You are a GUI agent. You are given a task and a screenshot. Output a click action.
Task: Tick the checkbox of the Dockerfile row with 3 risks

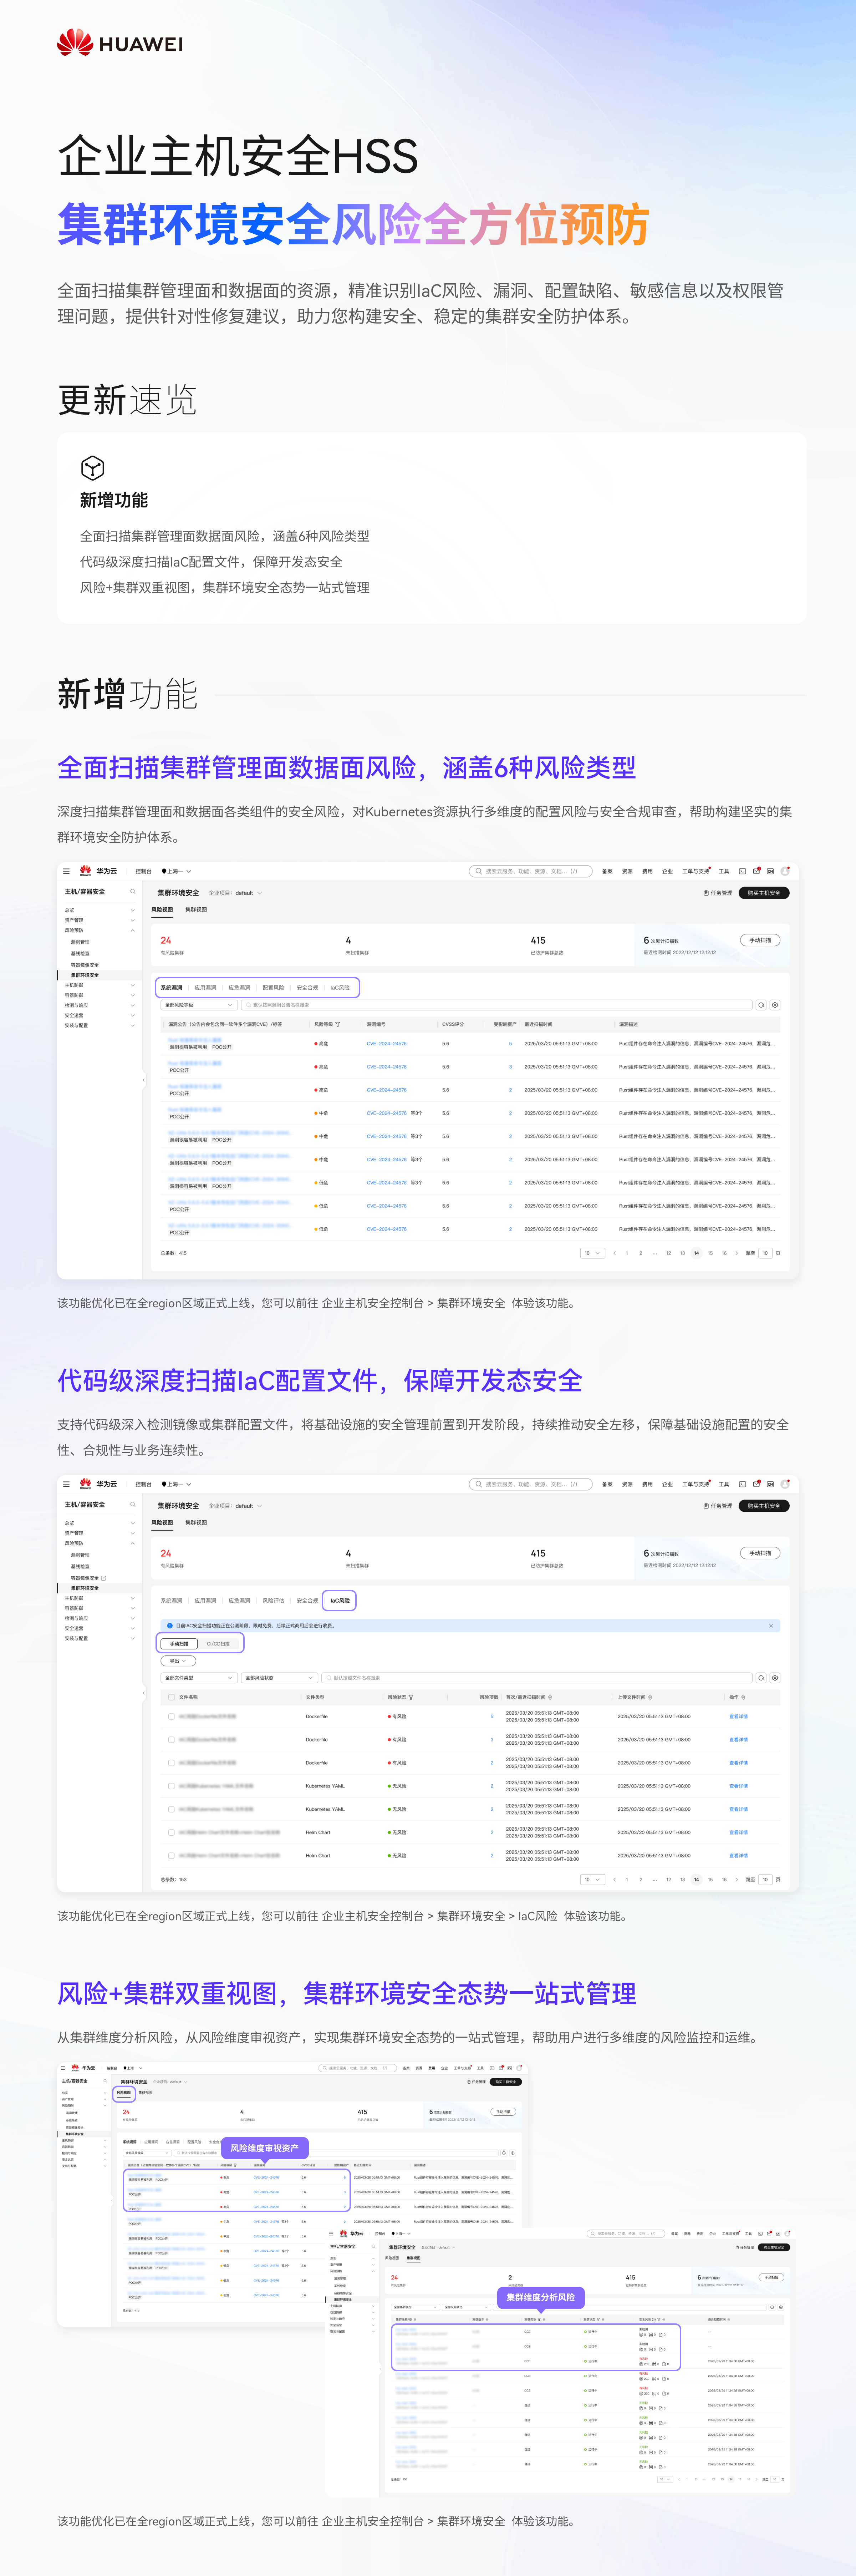[171, 1740]
